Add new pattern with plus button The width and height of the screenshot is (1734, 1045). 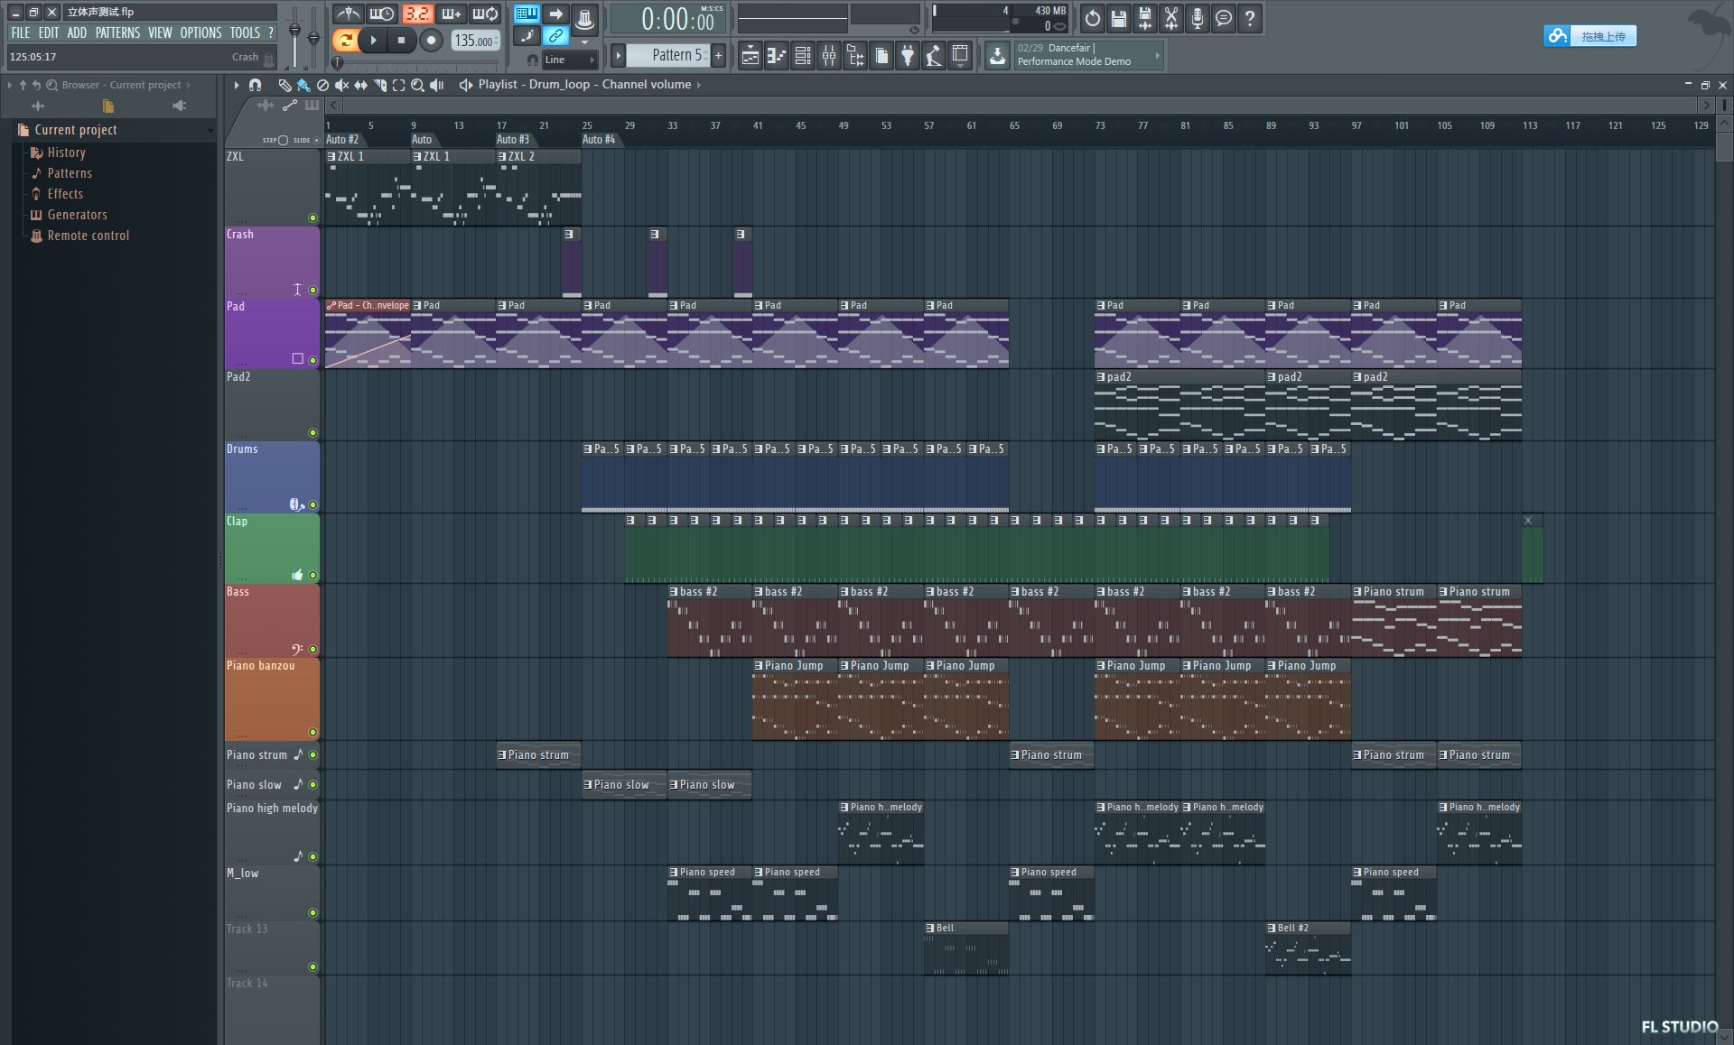(x=719, y=55)
